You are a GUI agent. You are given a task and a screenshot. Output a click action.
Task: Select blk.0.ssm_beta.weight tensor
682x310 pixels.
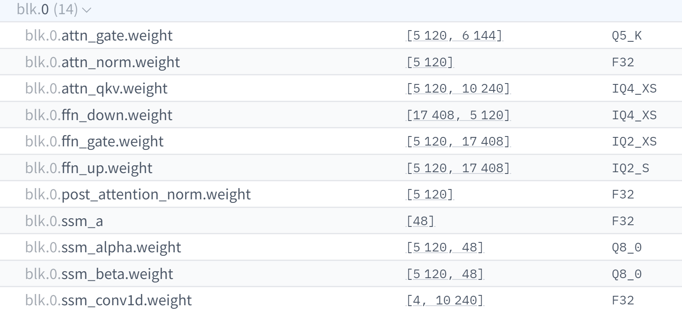coord(341,274)
